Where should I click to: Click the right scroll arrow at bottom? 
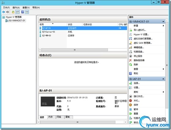[x=126, y=122]
